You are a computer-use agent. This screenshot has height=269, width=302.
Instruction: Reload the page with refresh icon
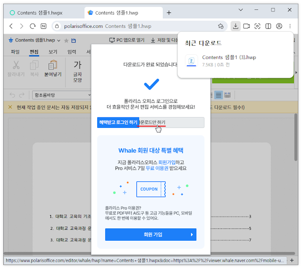pos(33,26)
